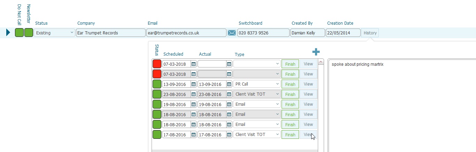Collapse record using the left arrow expander
The image size is (476, 152).
tap(8, 33)
